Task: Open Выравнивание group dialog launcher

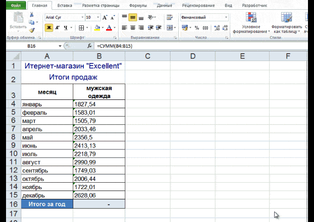Action: (x=175, y=37)
